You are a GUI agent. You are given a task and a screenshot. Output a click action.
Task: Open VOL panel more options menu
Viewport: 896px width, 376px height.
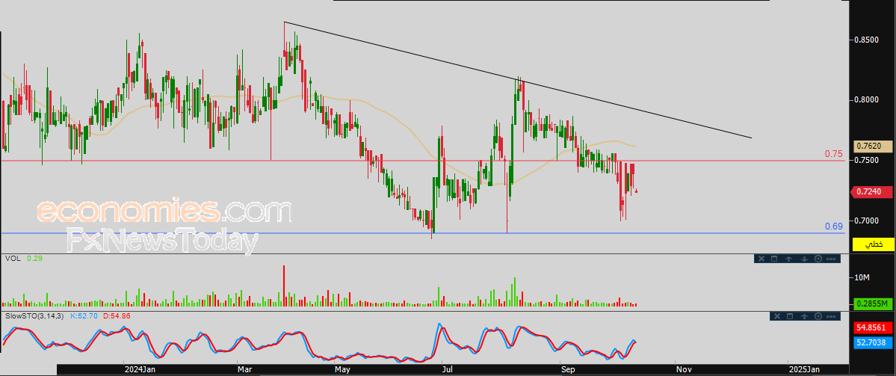[831, 259]
